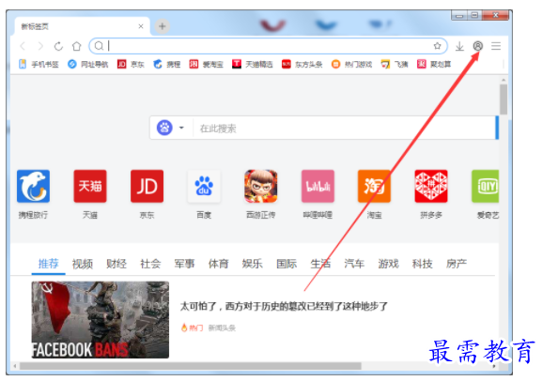Viewport: 543px width, 381px height.
Task: Click the horizontal scrollbar thumb
Action: tap(191, 366)
